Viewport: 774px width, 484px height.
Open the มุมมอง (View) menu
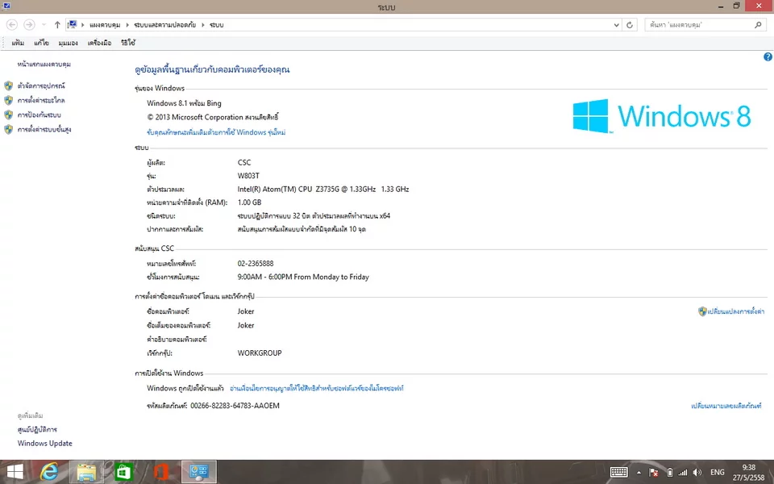68,43
